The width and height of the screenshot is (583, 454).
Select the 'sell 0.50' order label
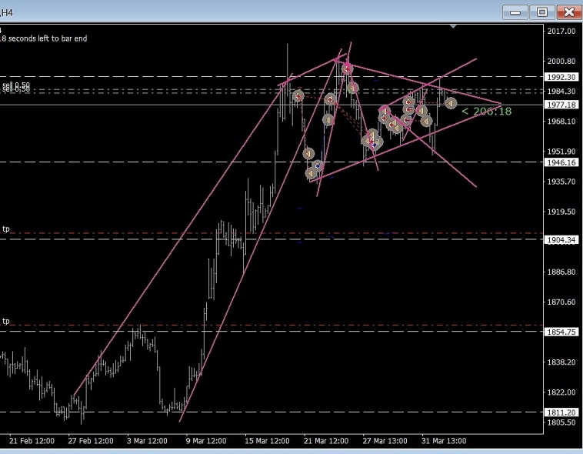(x=16, y=87)
